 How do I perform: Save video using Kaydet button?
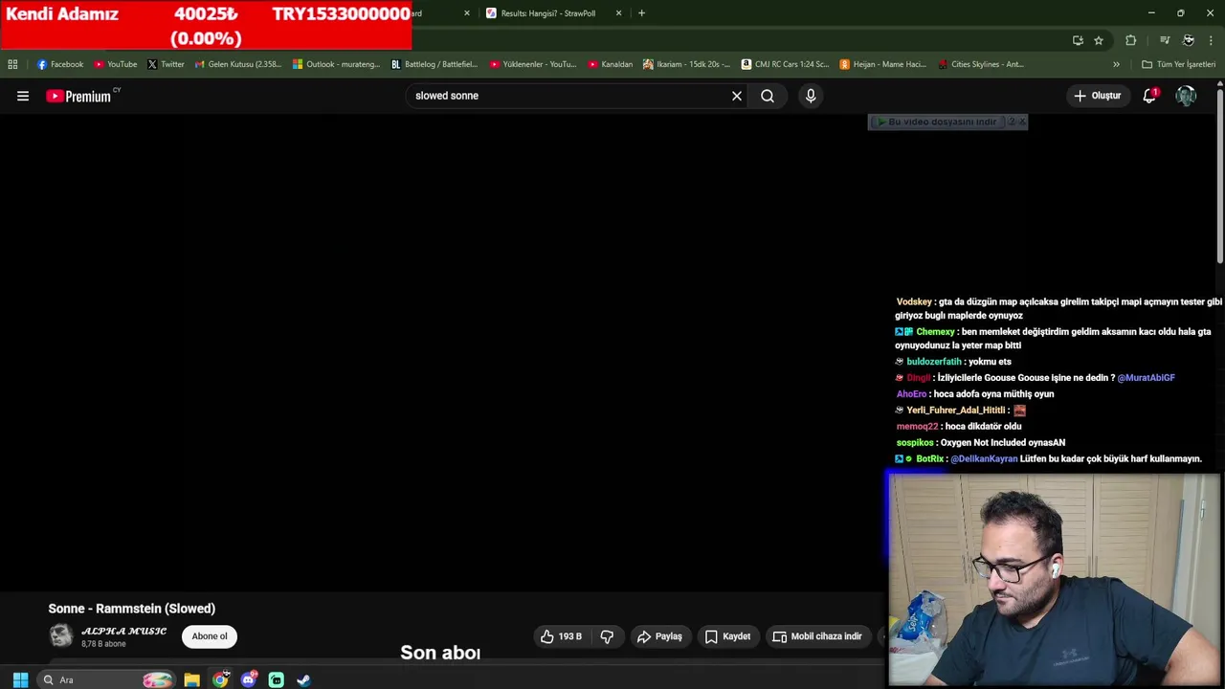point(727,636)
